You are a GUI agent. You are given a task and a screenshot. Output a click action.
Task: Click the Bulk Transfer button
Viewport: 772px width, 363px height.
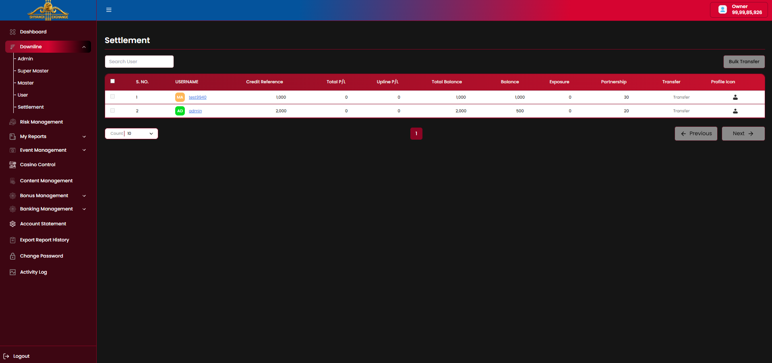pyautogui.click(x=744, y=62)
